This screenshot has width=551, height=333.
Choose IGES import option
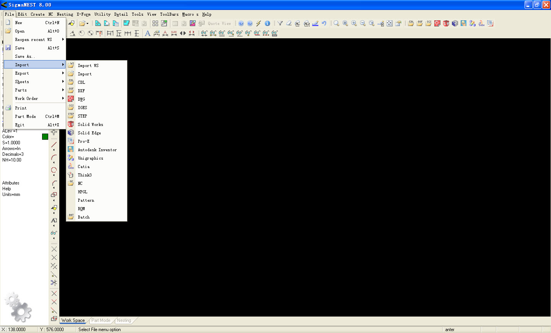click(96, 108)
